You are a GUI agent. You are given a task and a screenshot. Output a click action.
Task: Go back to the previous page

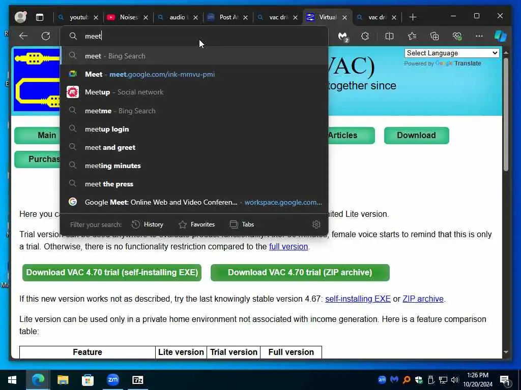click(23, 36)
